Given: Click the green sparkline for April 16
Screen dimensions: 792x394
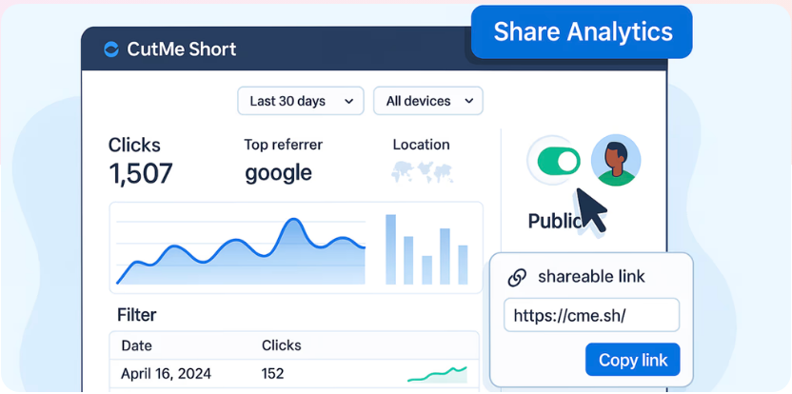Looking at the screenshot, I should click(437, 374).
